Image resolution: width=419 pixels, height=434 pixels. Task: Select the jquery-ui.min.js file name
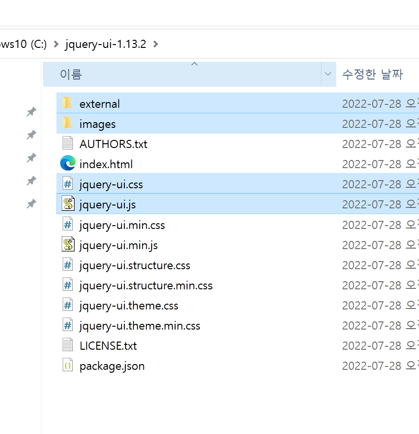tap(119, 245)
